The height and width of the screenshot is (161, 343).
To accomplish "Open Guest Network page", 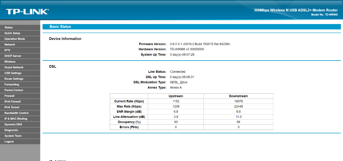I will pos(14,67).
